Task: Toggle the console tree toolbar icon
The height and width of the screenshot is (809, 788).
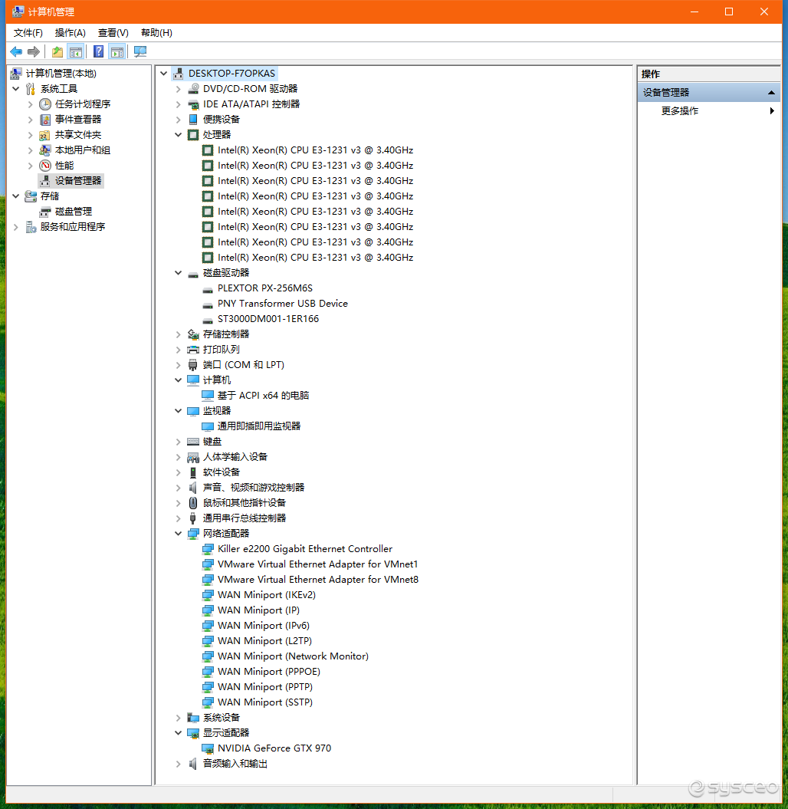Action: point(76,51)
